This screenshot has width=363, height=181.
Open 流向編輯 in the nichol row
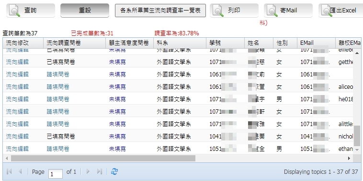pos(17,137)
